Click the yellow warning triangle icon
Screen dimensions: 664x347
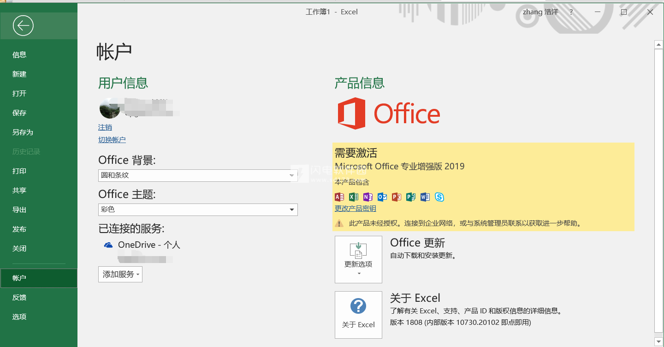(339, 223)
